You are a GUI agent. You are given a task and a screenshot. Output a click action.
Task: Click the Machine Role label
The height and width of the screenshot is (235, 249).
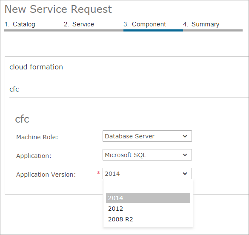coord(37,137)
